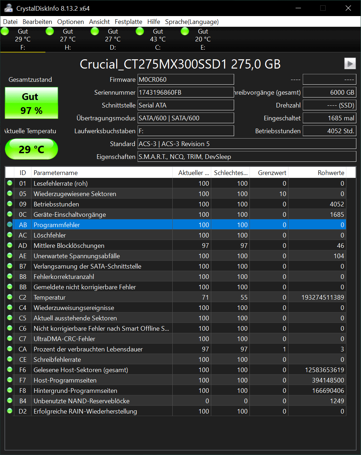Click status dot for Mittlere Blocklöschungen

(x=10, y=245)
